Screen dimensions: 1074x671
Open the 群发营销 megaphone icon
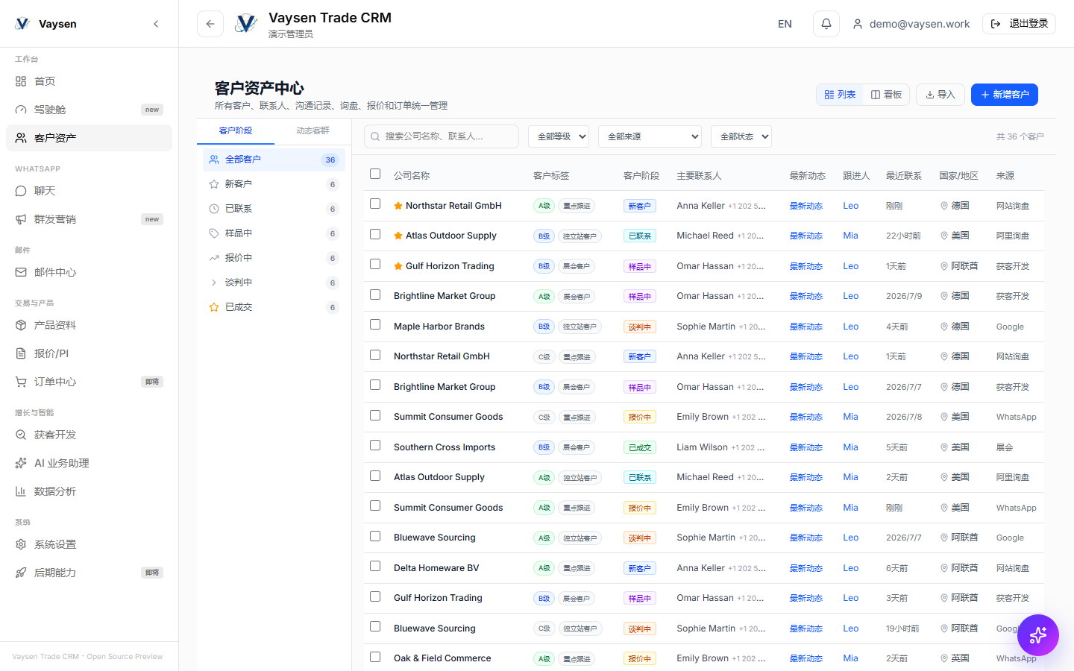click(21, 219)
